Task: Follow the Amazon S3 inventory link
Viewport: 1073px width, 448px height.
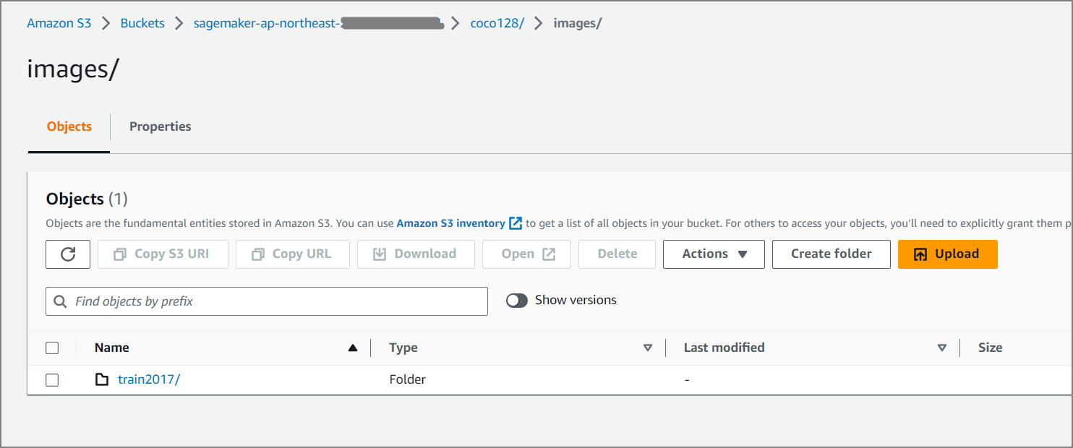Action: click(451, 224)
